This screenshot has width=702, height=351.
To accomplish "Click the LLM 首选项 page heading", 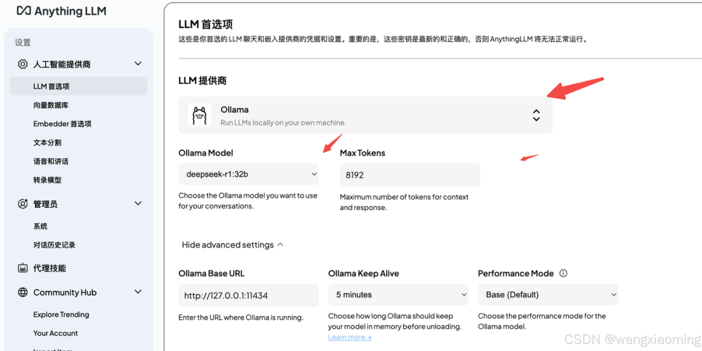I will click(x=205, y=24).
